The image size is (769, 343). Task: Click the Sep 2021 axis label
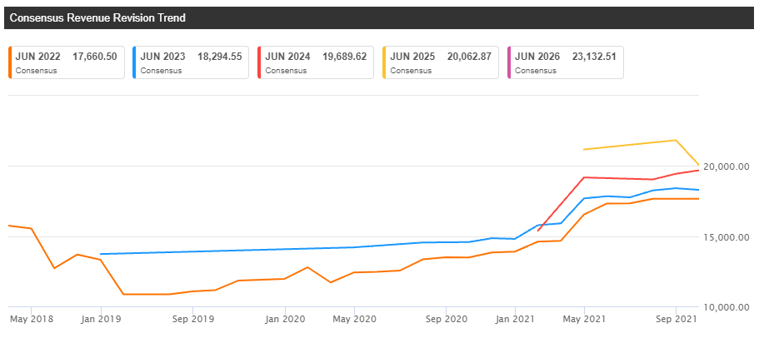coord(677,319)
